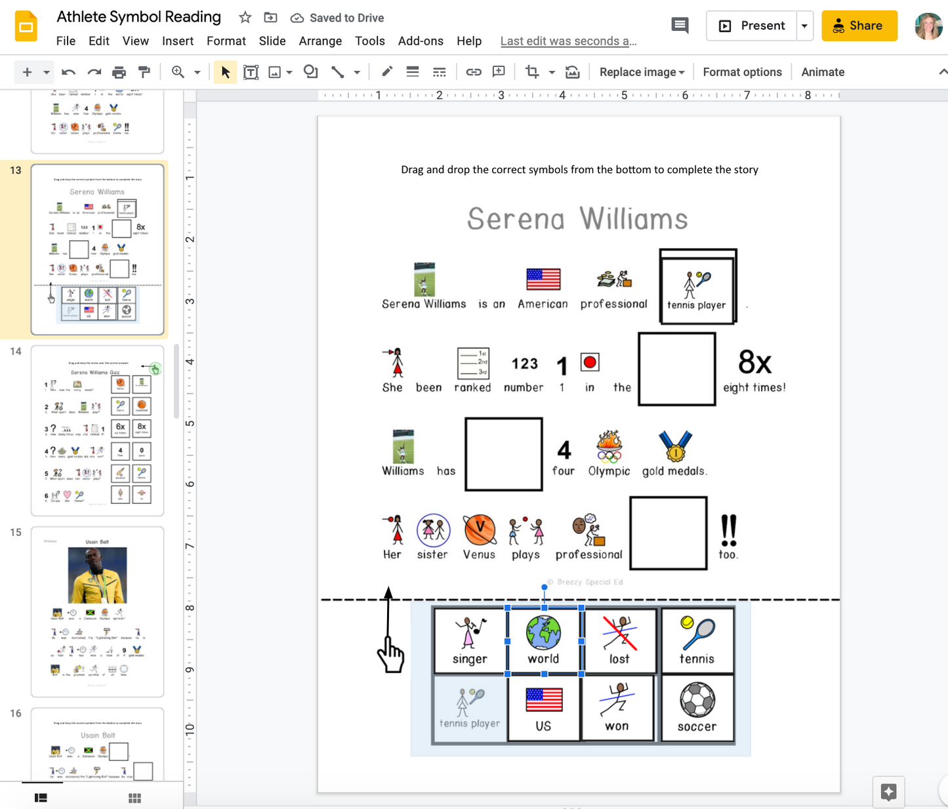Open the Insert menu

178,41
